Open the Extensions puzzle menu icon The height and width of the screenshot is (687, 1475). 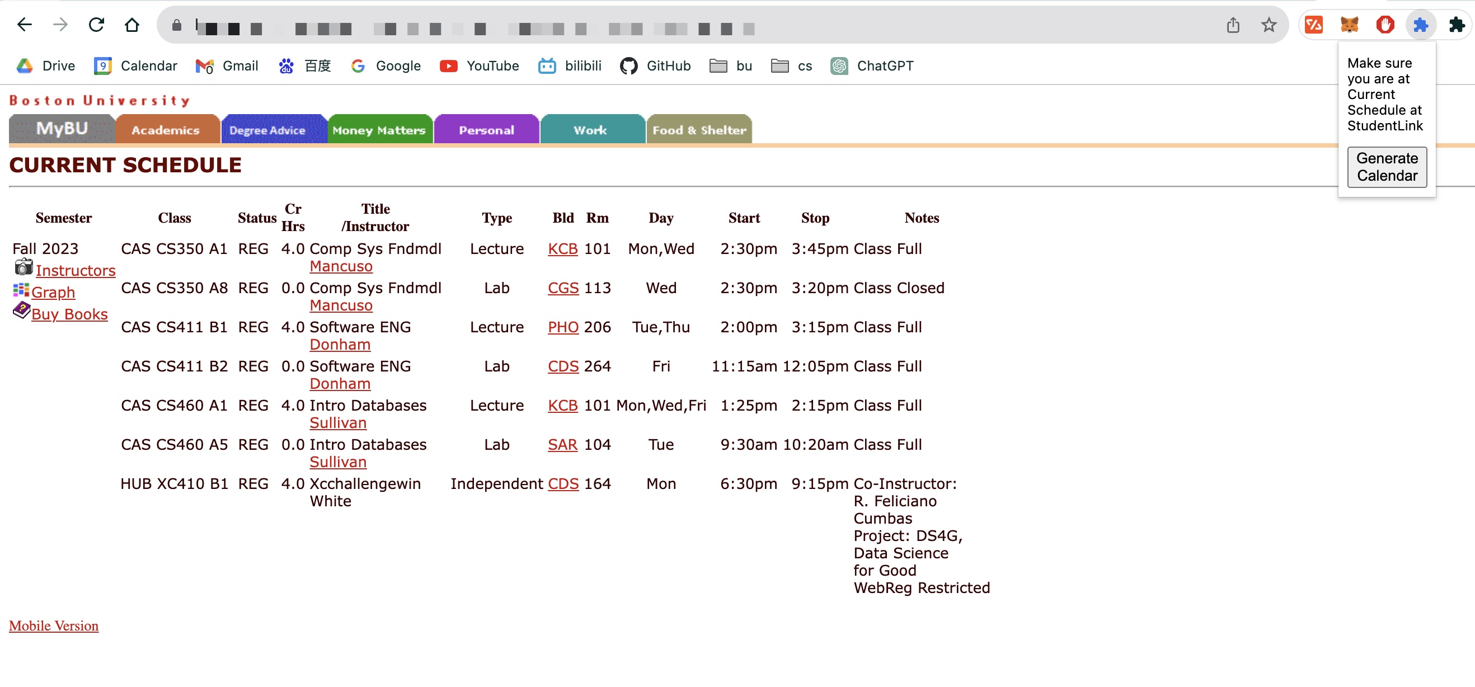[1456, 25]
